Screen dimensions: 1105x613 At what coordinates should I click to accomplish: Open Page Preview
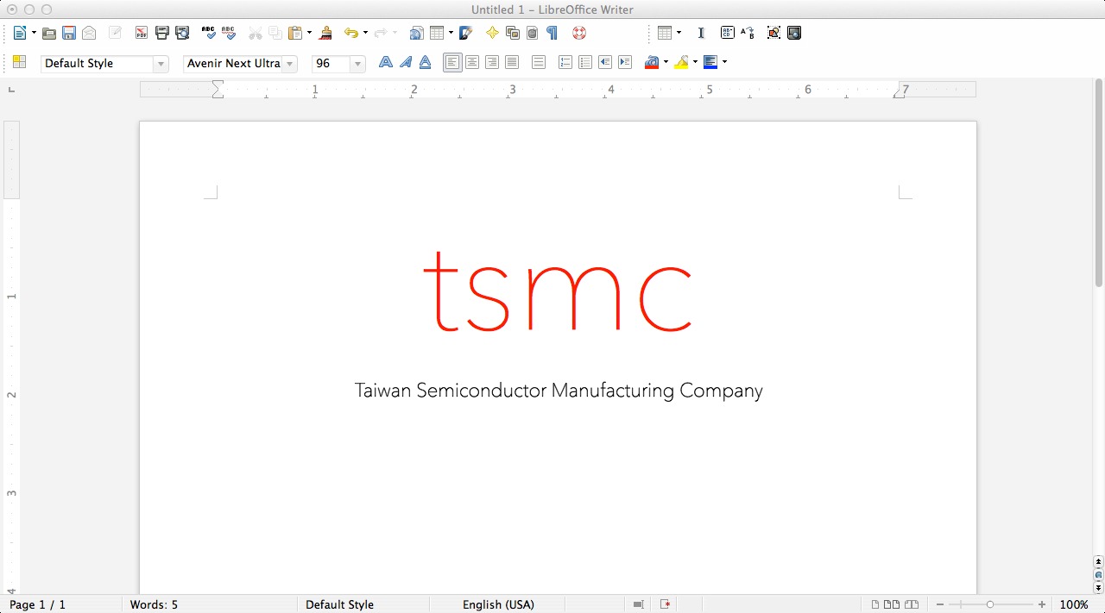[182, 33]
